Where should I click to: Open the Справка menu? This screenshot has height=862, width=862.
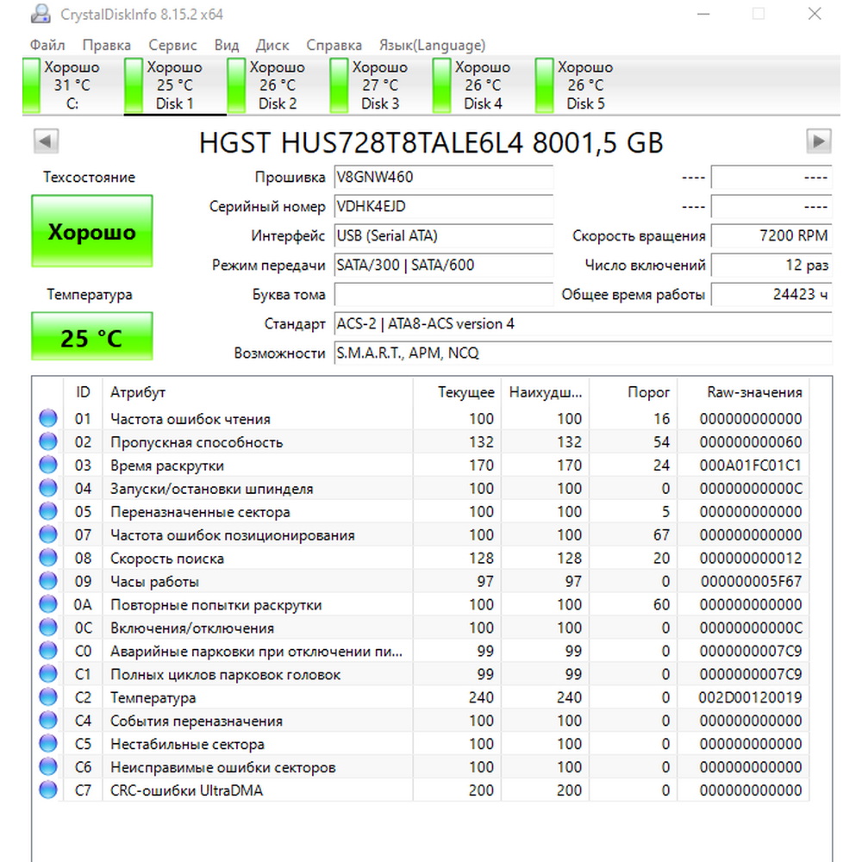334,45
